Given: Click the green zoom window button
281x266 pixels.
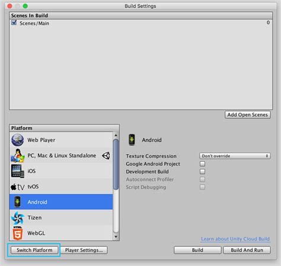Looking at the screenshot, I should click(x=25, y=6).
